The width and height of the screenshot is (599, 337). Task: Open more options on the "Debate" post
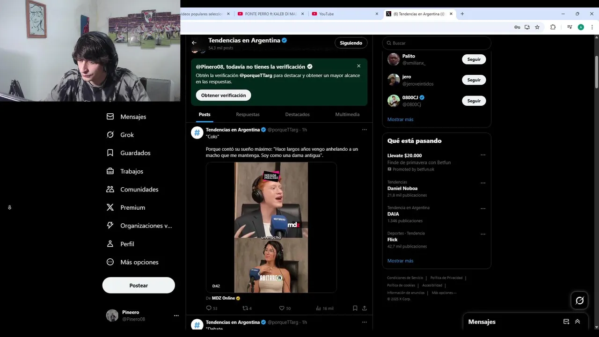pos(364,322)
